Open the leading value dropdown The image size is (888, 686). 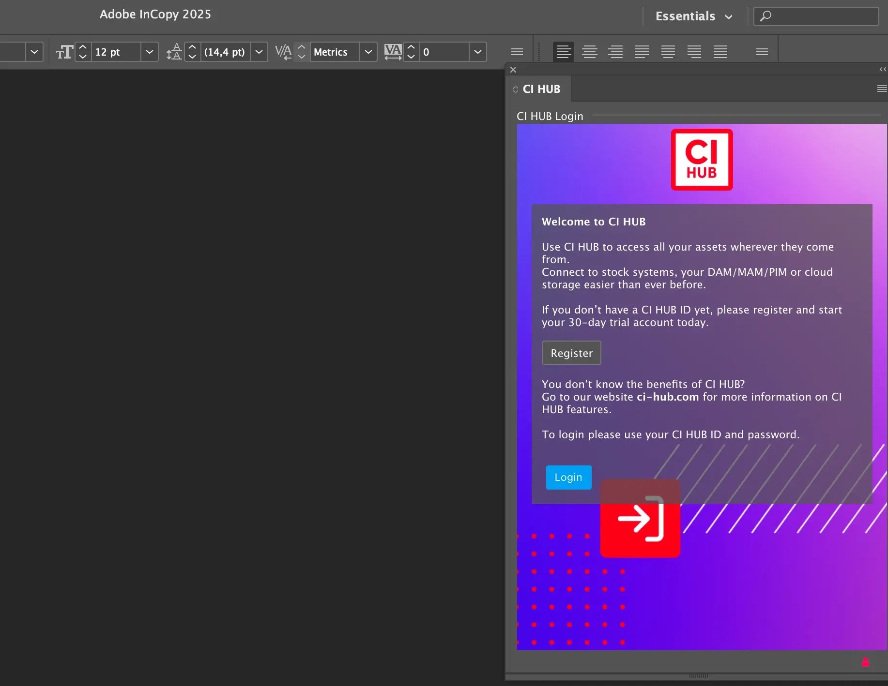259,52
